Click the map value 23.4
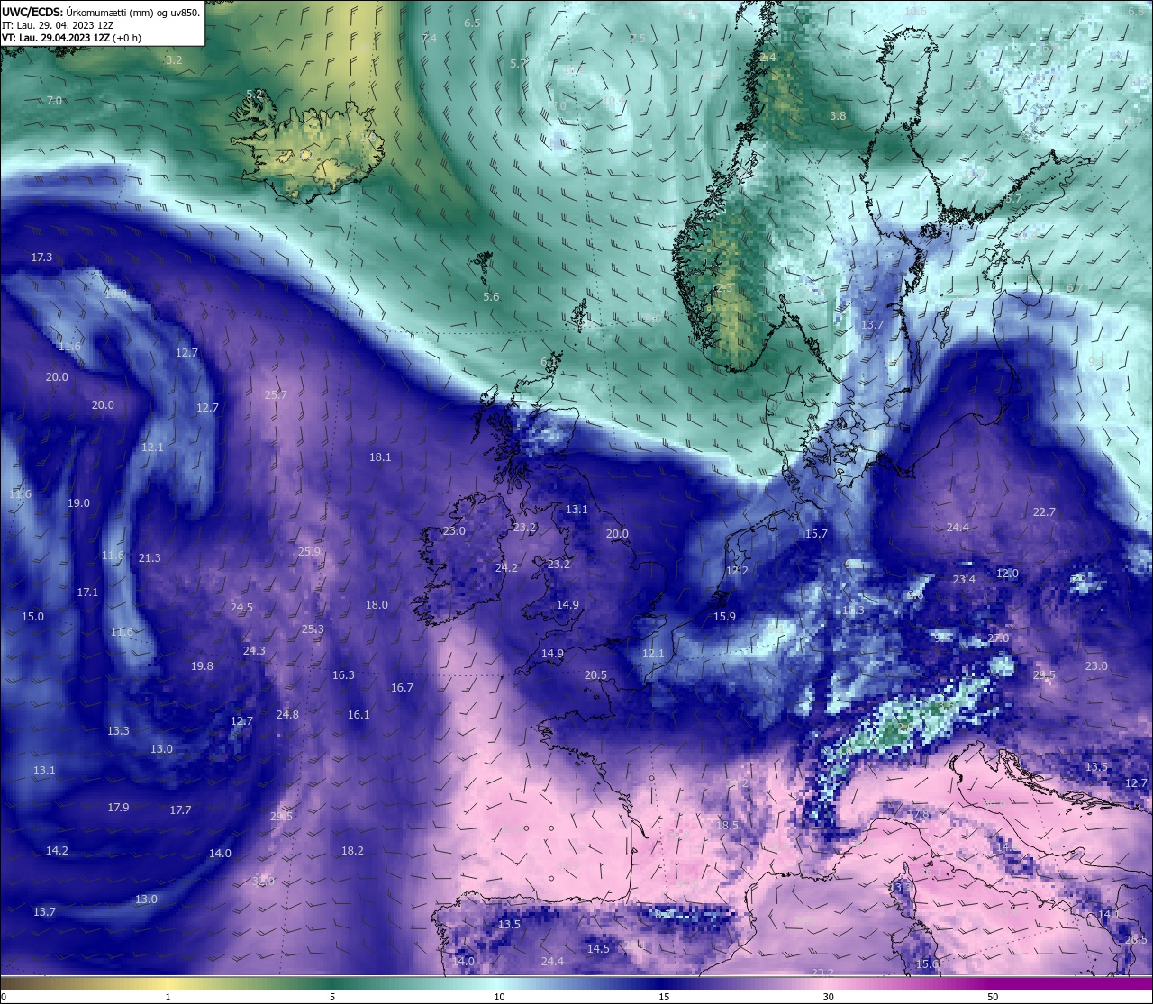1153x1004 pixels. pos(964,580)
